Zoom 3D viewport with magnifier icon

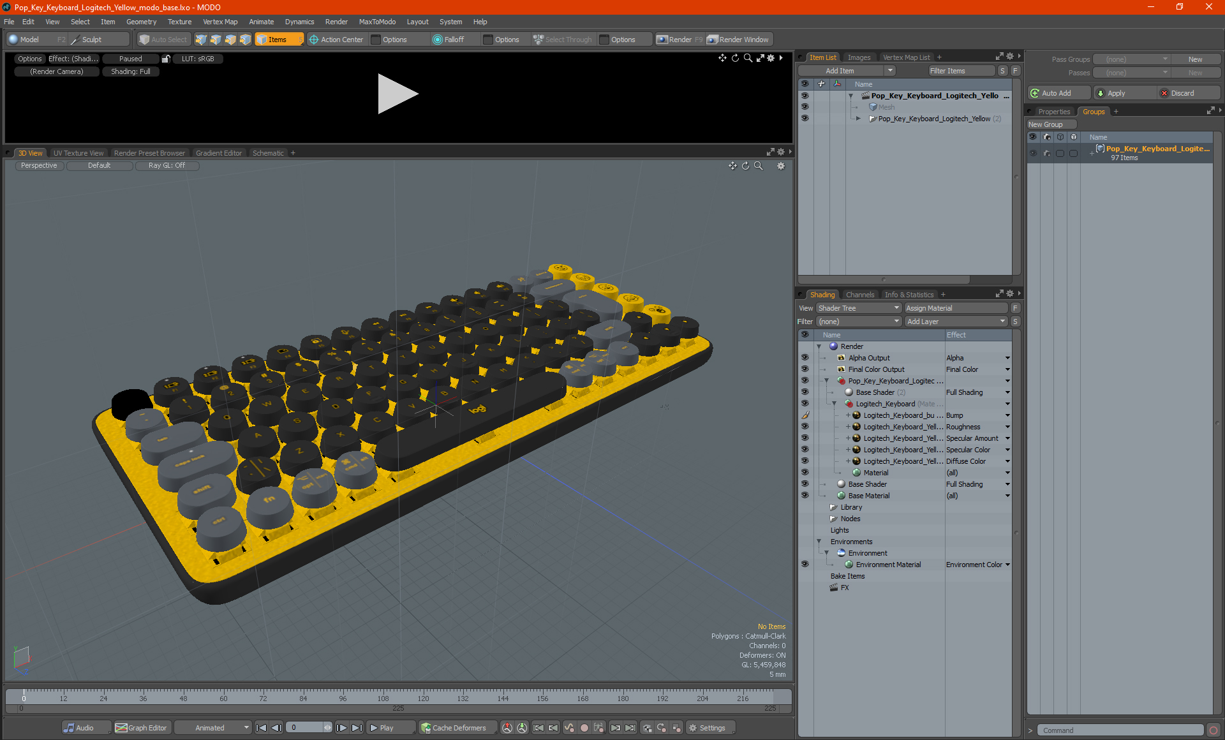click(759, 166)
